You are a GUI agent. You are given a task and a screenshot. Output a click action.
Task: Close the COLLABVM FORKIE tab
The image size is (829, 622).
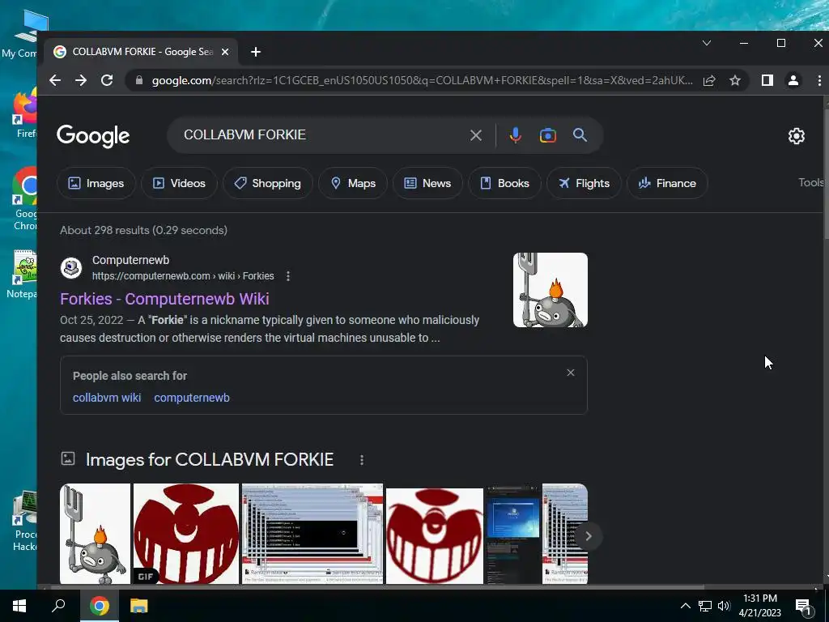(225, 52)
